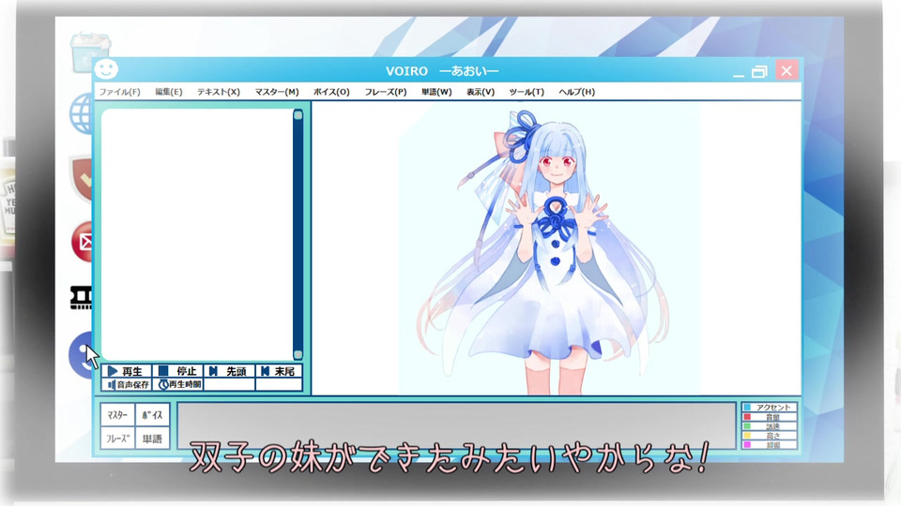Open the globe browser desktop icon
Screen dimensions: 901x506
coord(82,113)
